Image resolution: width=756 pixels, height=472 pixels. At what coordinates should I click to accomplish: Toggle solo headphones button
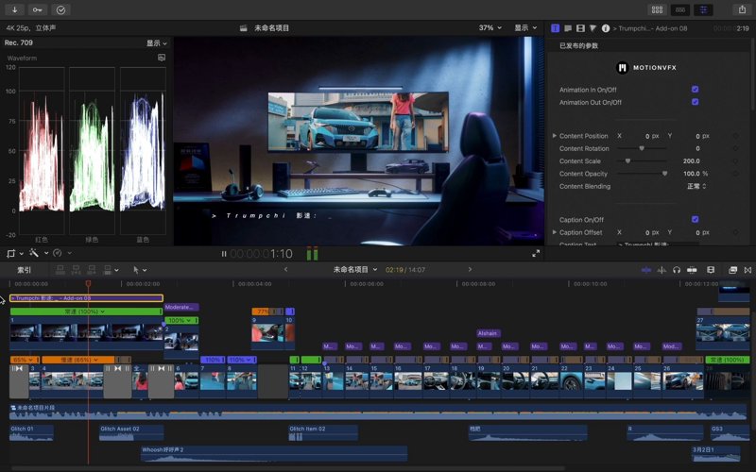(677, 270)
